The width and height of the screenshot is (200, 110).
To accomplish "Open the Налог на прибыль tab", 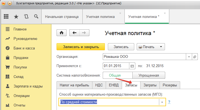I will (x=74, y=85).
